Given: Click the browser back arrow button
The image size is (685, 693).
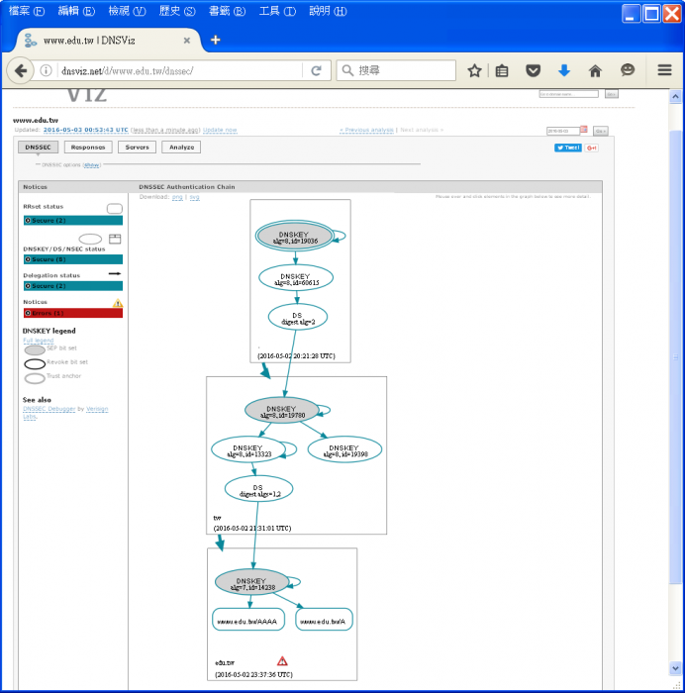Looking at the screenshot, I should 21,70.
